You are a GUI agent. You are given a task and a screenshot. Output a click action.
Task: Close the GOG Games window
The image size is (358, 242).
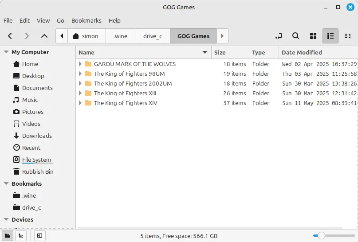tap(350, 7)
